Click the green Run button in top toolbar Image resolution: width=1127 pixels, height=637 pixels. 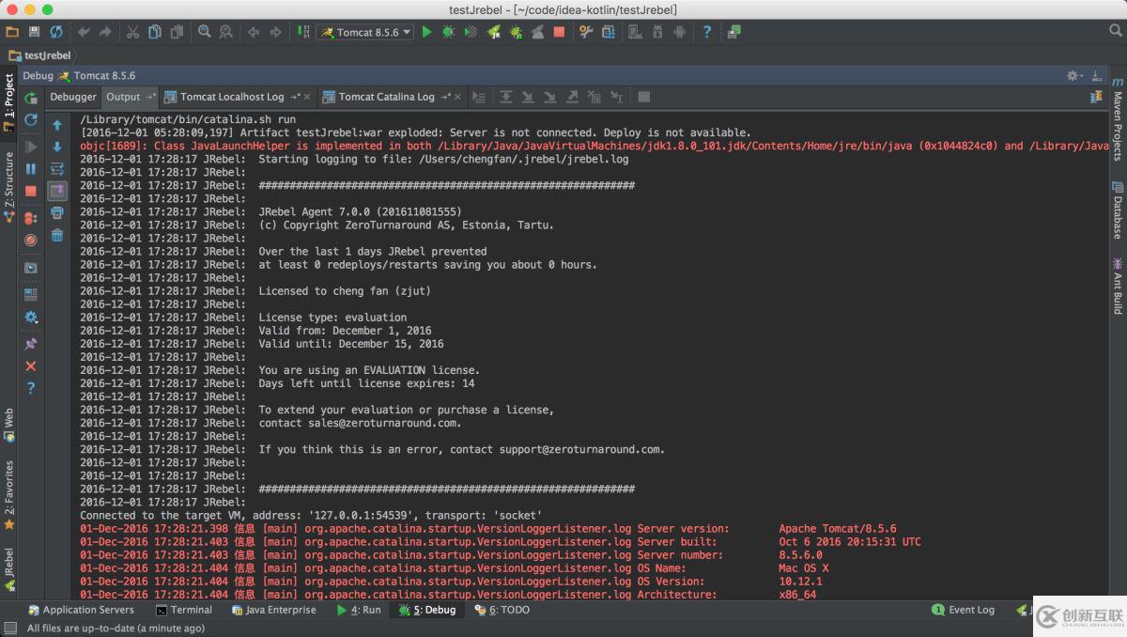click(427, 32)
